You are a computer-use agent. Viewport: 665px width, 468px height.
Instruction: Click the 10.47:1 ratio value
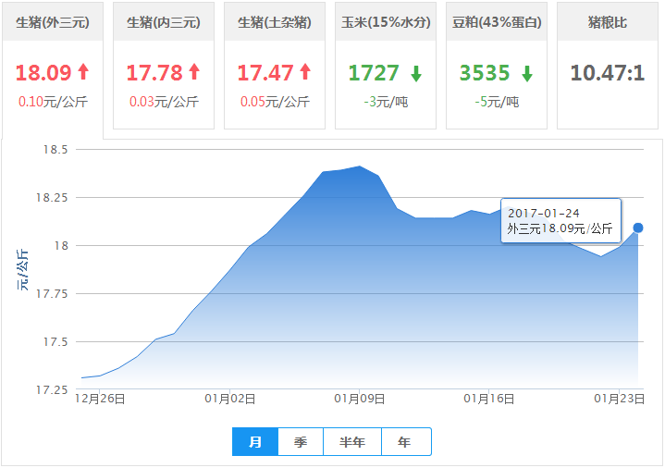[608, 72]
